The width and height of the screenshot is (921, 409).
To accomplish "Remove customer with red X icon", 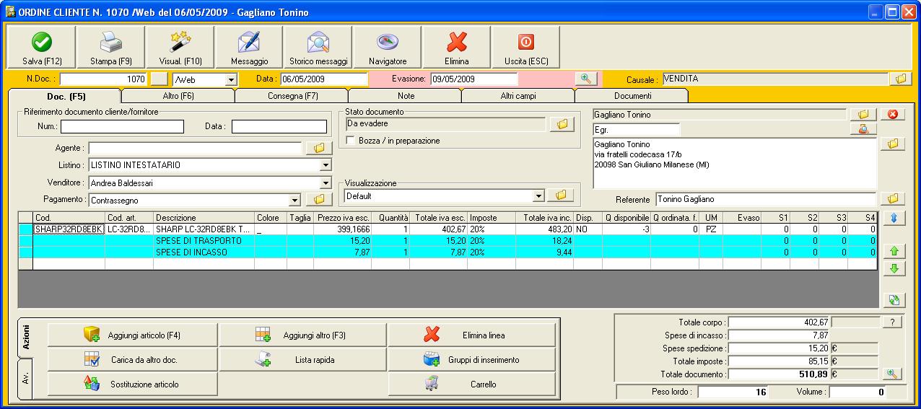I will click(892, 115).
